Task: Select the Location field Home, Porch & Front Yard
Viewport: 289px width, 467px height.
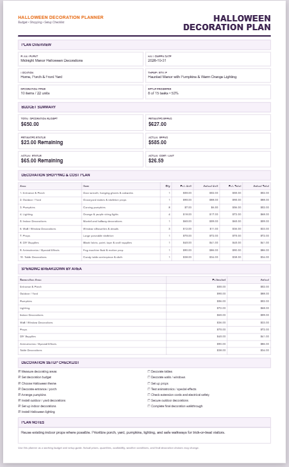Action: point(80,76)
